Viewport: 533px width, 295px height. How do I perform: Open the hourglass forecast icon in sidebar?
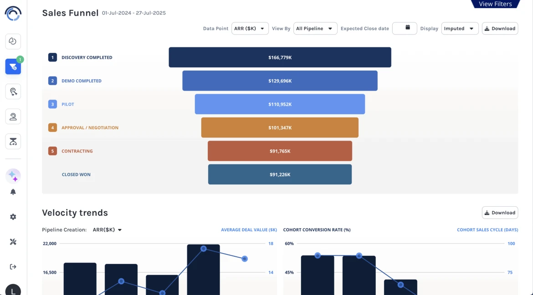click(13, 142)
